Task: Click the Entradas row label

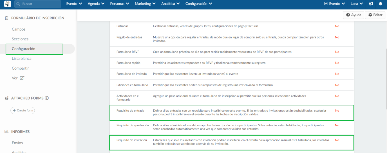Action: pos(122,26)
